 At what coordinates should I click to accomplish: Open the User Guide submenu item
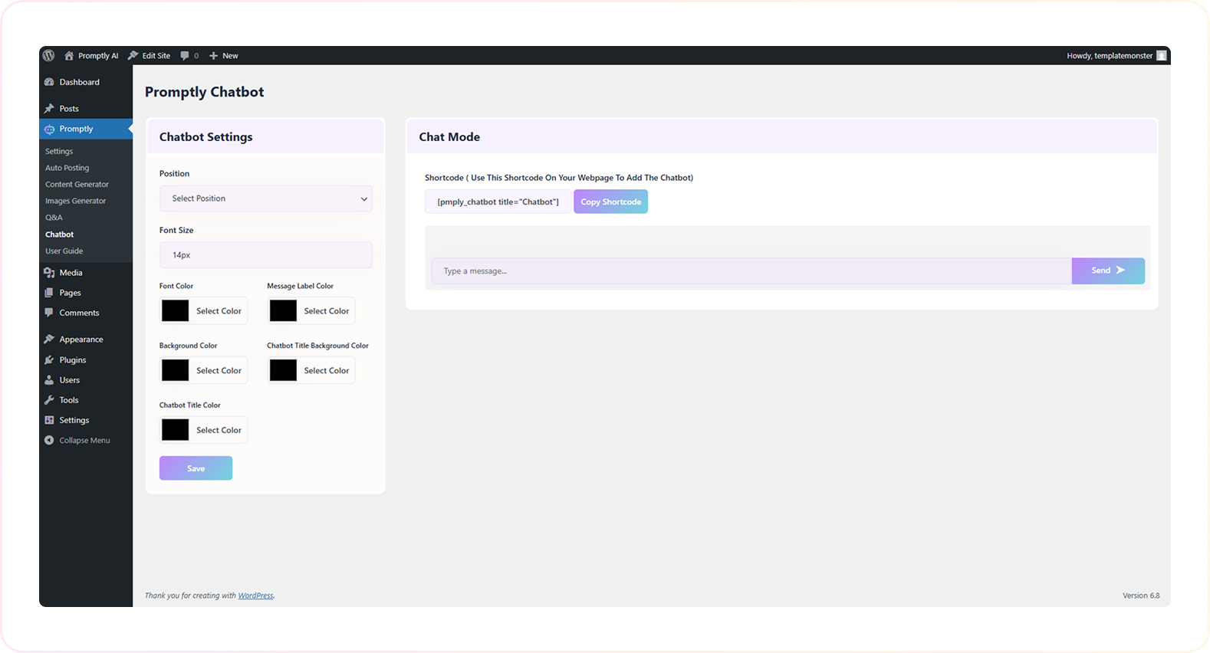click(64, 251)
